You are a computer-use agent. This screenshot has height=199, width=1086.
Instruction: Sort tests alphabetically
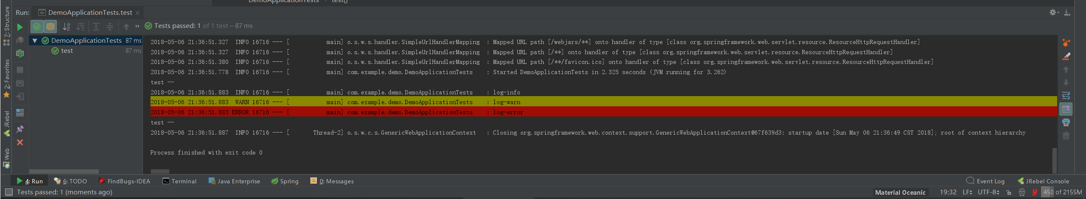67,27
